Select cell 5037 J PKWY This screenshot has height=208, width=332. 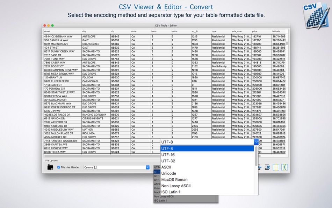[63, 111]
